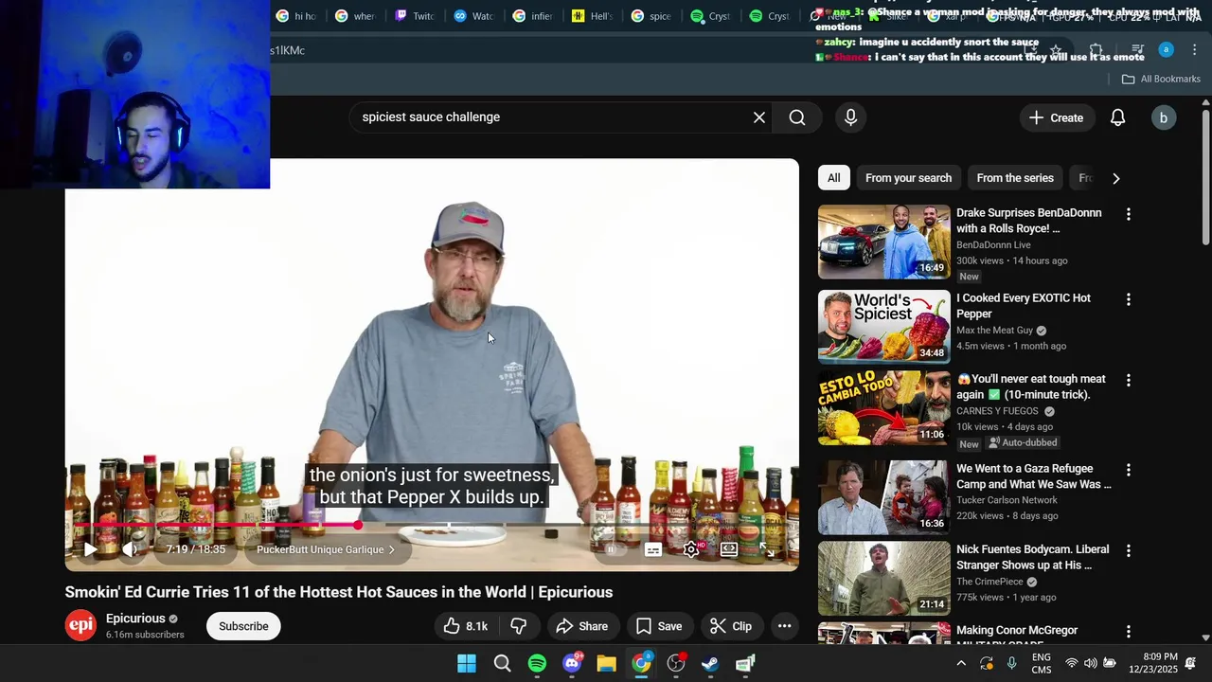Play the video with the play button
Screen dimensions: 1212x682
91,549
